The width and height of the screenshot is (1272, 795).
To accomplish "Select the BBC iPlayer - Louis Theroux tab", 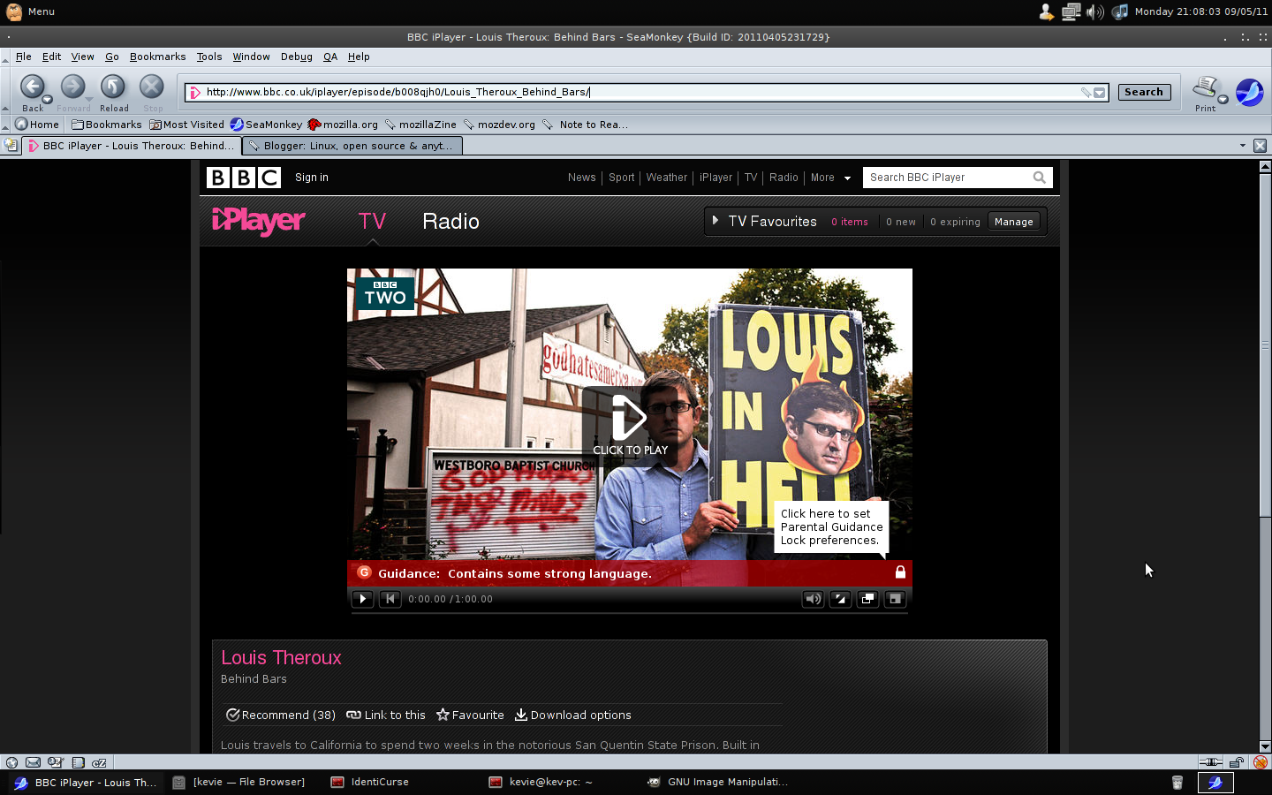I will point(132,146).
